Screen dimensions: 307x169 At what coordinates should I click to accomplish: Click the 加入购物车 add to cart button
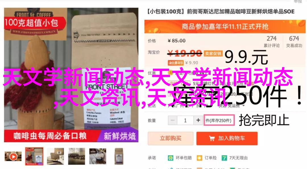227,139
